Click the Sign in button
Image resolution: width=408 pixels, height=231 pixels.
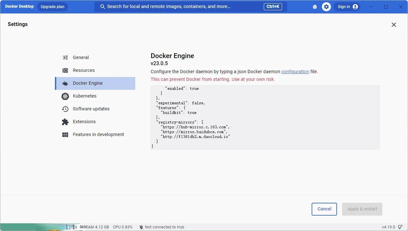coord(347,7)
